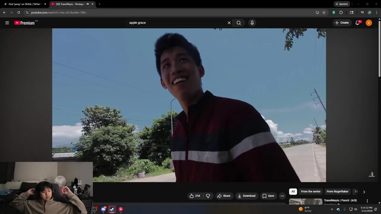
Task: Open volume icon in system tray
Action: (x=355, y=209)
